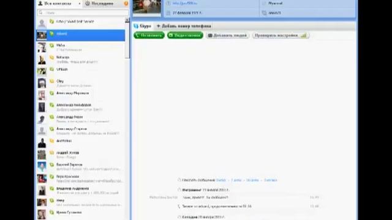Screen dimensions: 392x220
Task: Click the status icon next to Oleg
Action: [x=51, y=81]
